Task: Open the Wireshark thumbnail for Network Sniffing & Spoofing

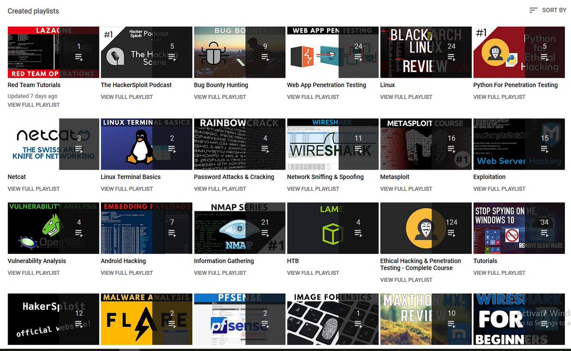Action: (333, 144)
